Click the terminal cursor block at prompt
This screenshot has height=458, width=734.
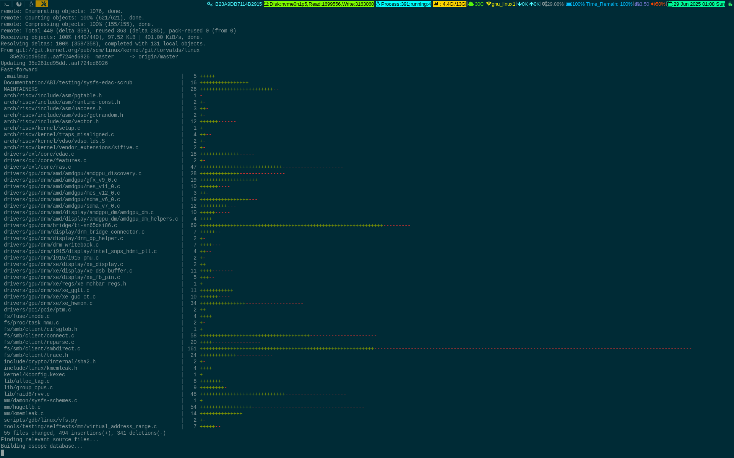pos(2,453)
